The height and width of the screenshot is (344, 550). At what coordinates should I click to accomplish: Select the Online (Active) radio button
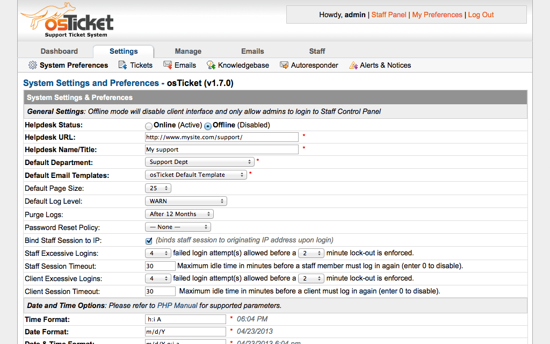149,125
